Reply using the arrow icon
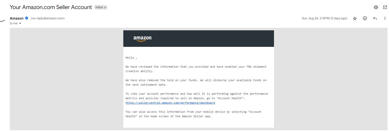389x132 pixels. pos(375,18)
